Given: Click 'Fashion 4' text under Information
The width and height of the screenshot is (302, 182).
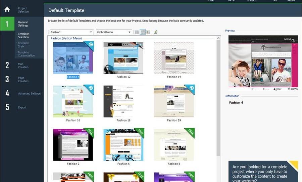Looking at the screenshot, I should click(x=236, y=103).
